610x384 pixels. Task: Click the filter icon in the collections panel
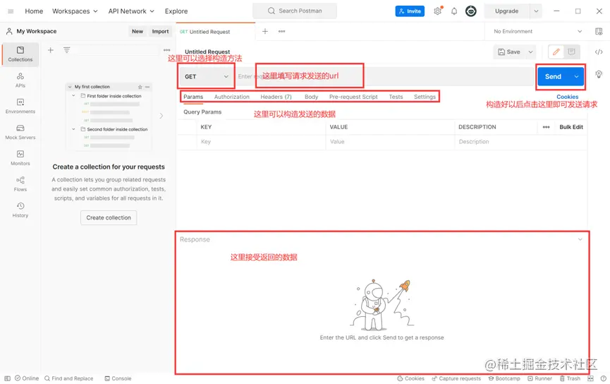(67, 50)
